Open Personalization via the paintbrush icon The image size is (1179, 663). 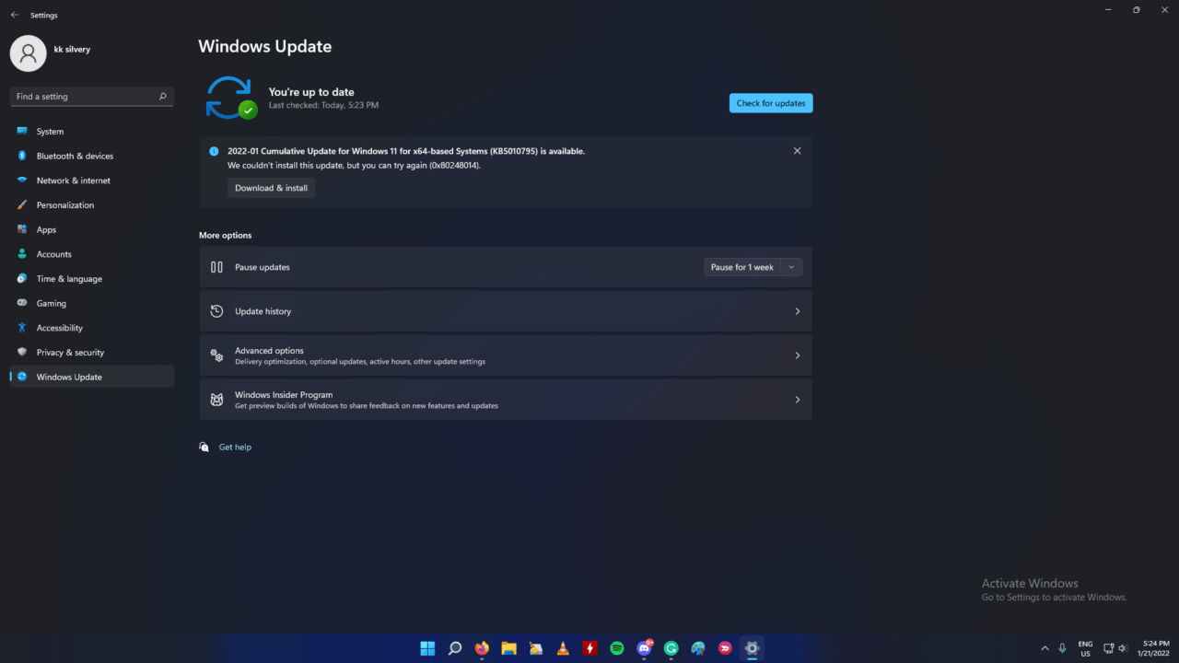[22, 204]
